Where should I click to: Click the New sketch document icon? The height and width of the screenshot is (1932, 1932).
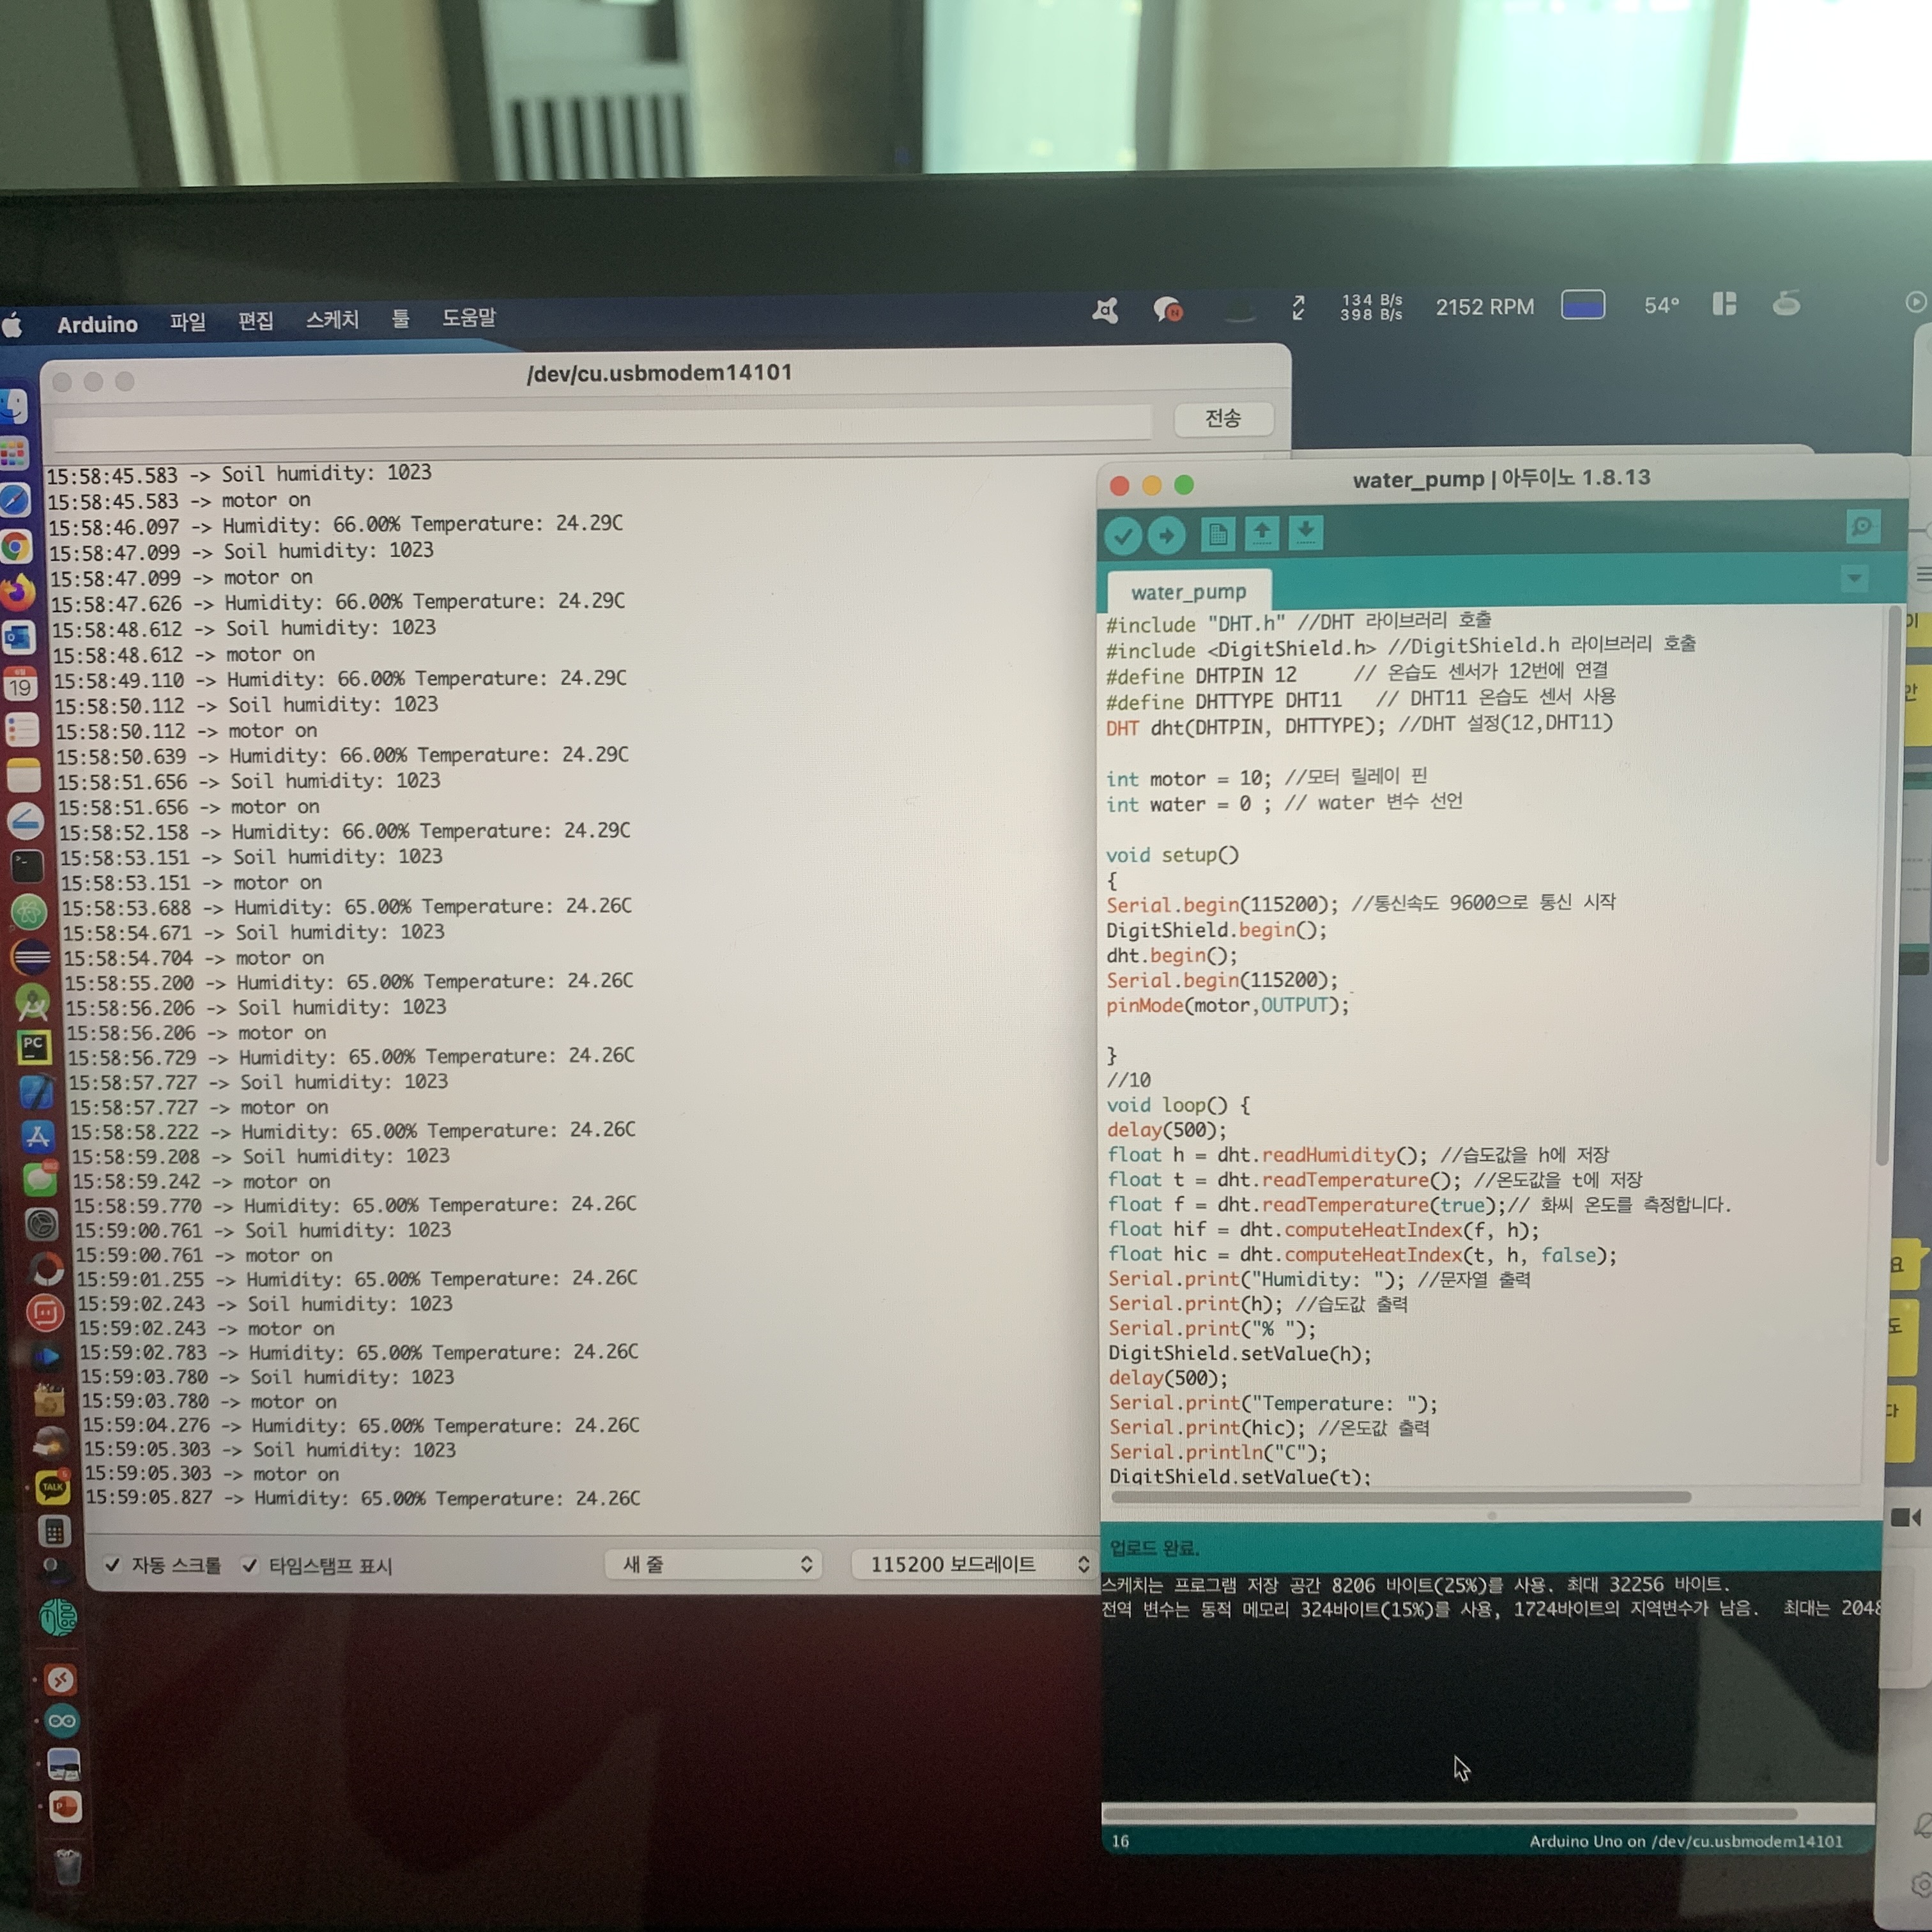click(x=1217, y=534)
